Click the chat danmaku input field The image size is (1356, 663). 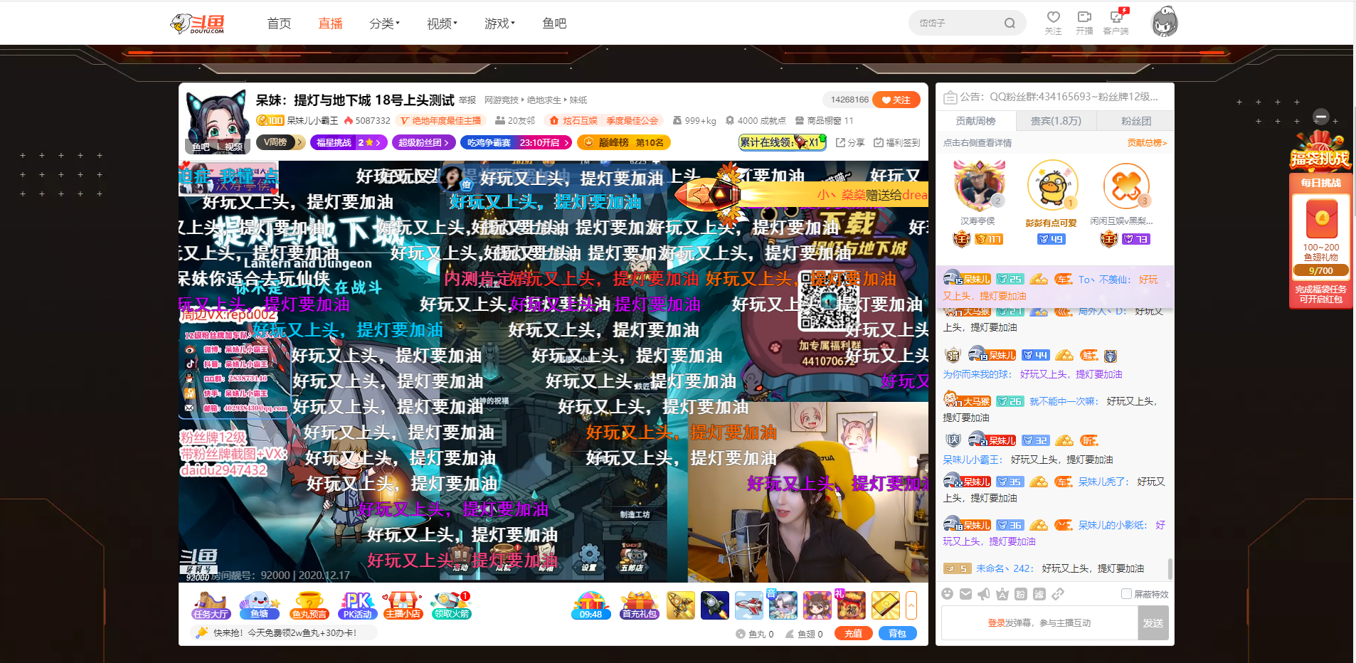1039,623
